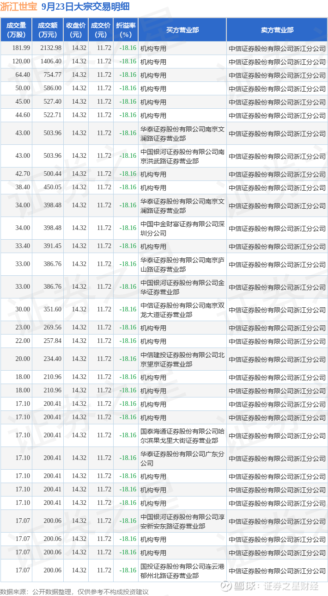The width and height of the screenshot is (328, 596).
Task: Click the 收盘价(元) column header
Action: click(76, 30)
